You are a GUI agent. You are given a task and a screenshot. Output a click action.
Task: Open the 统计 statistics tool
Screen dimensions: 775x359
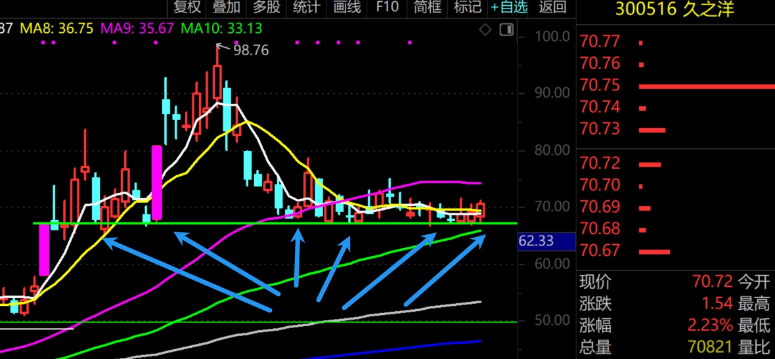point(307,8)
